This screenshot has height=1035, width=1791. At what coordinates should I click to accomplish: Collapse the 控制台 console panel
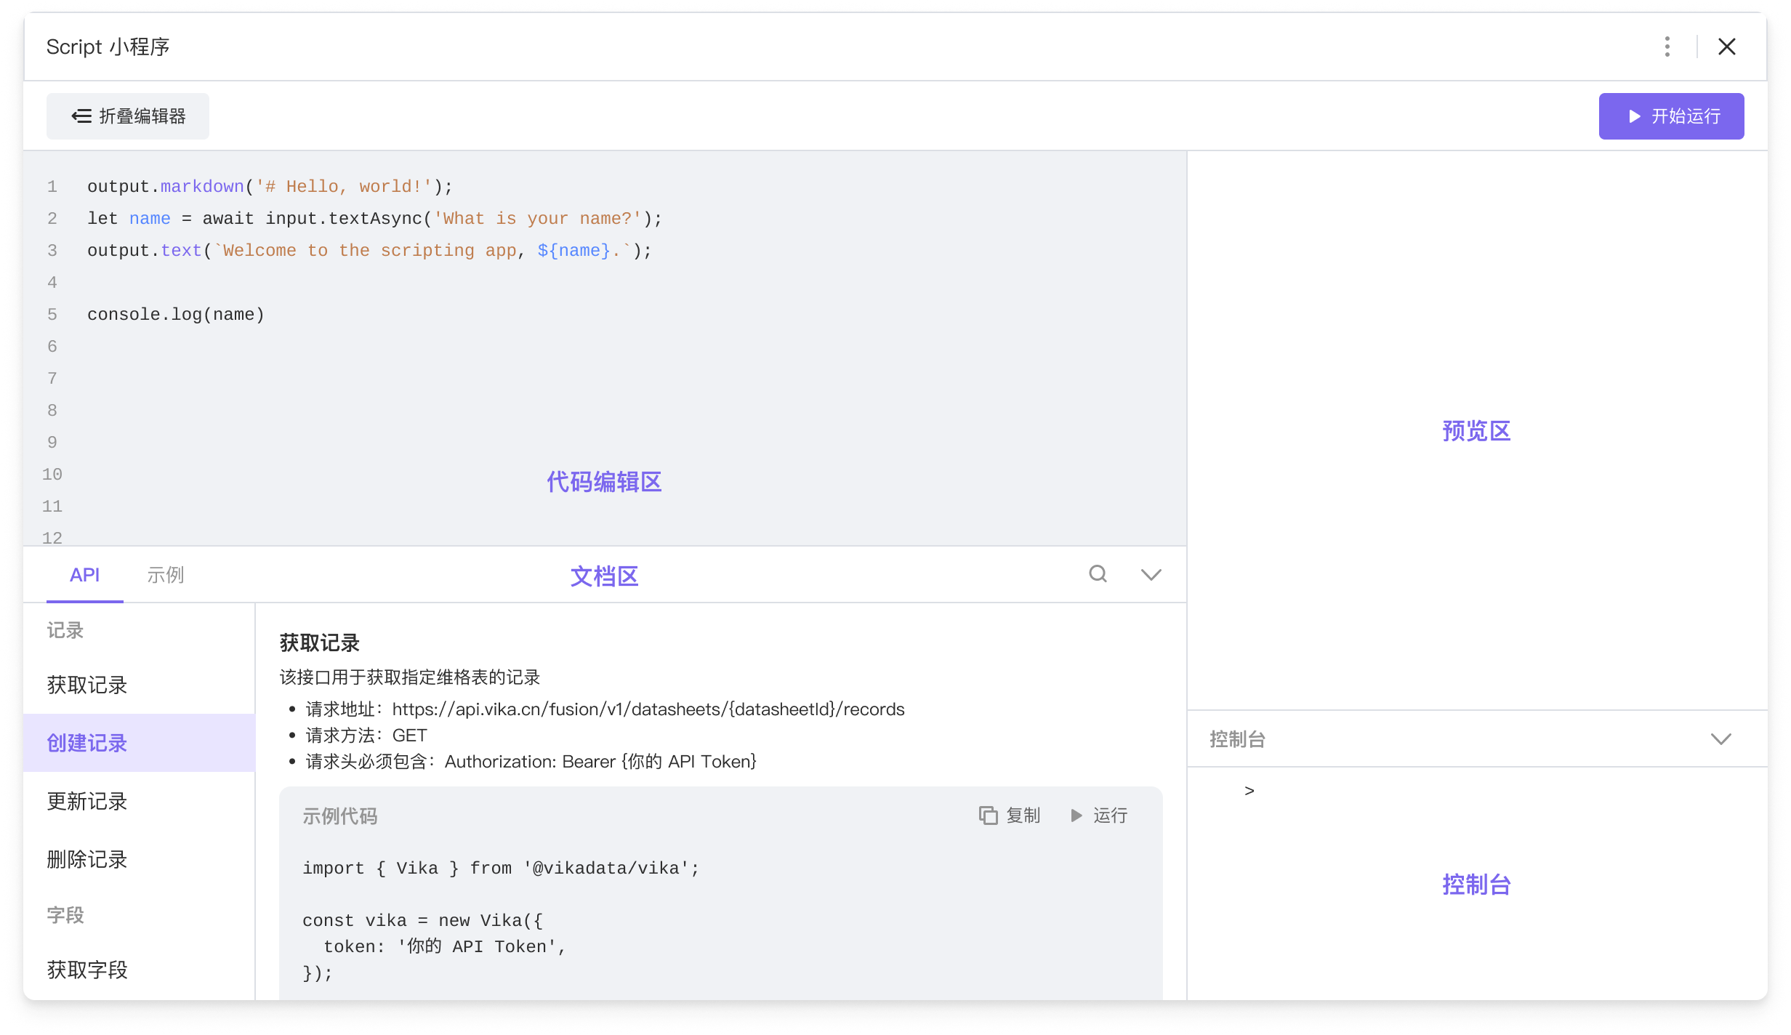tap(1720, 739)
